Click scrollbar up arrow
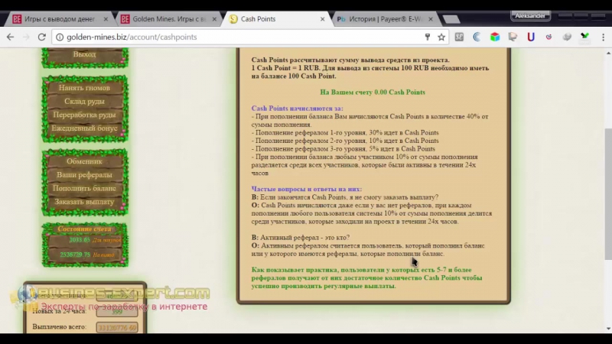This screenshot has height=344, width=612. coord(608,53)
